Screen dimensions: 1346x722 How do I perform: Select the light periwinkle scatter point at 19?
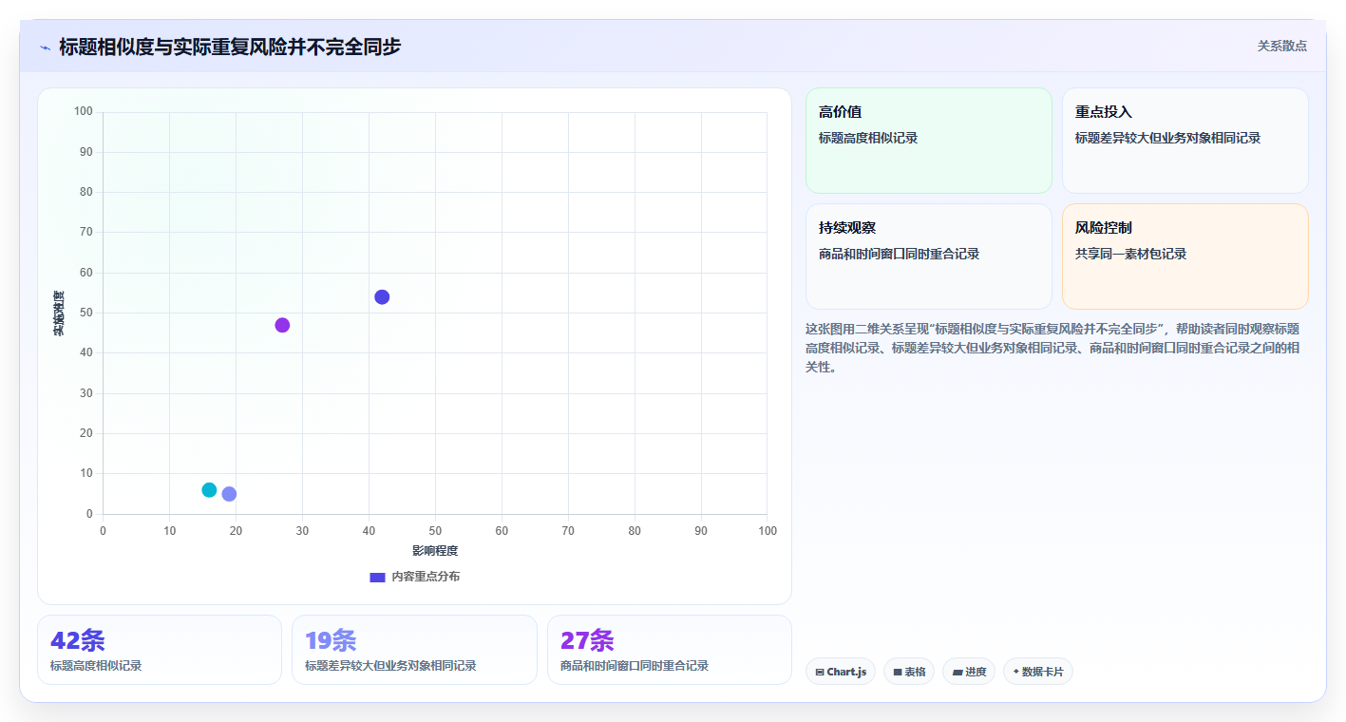(x=229, y=494)
